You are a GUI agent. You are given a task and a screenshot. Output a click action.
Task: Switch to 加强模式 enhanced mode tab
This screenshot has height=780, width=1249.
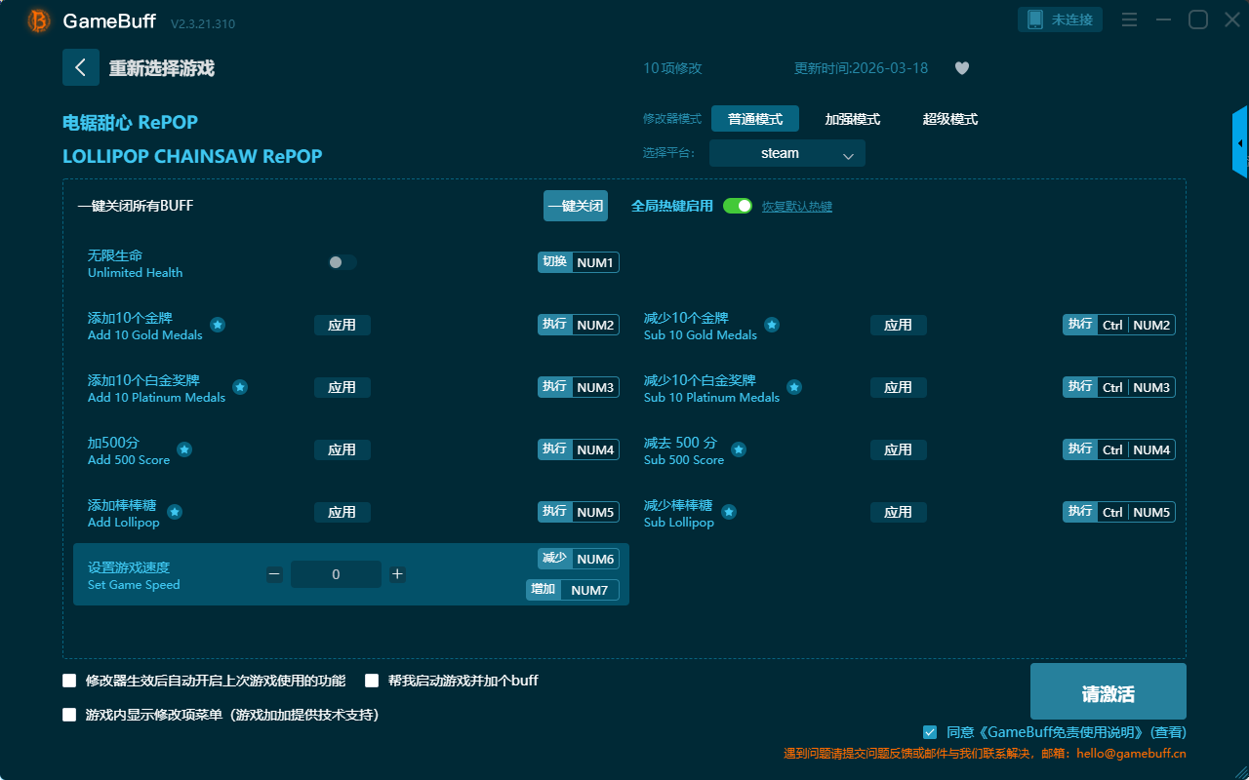tap(852, 119)
